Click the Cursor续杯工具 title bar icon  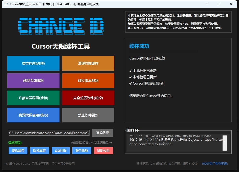(6, 4)
